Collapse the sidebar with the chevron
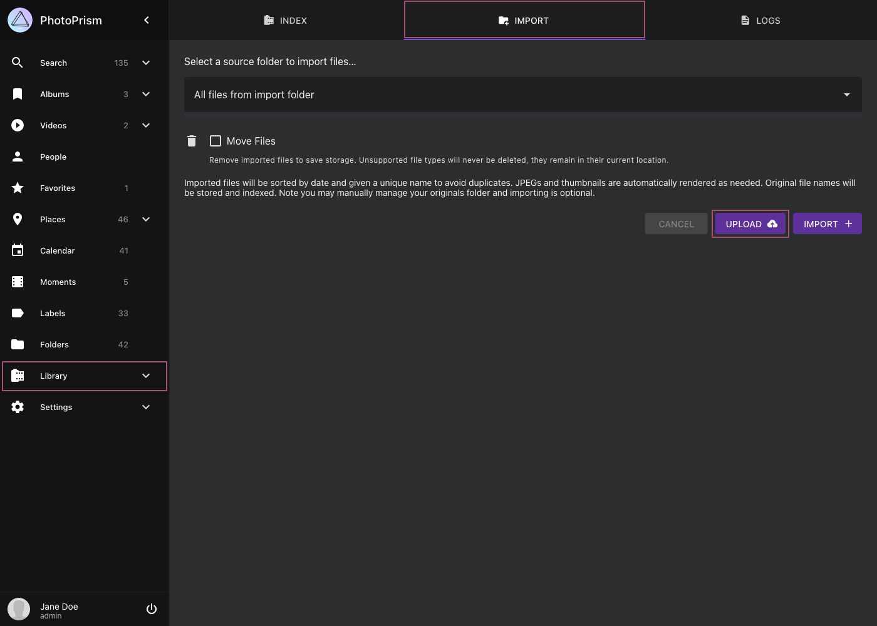 pos(146,20)
